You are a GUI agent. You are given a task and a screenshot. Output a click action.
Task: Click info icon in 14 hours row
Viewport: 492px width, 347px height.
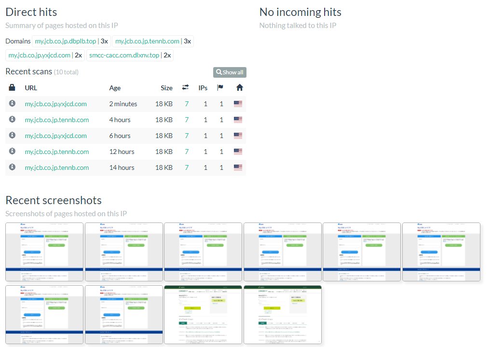12,167
